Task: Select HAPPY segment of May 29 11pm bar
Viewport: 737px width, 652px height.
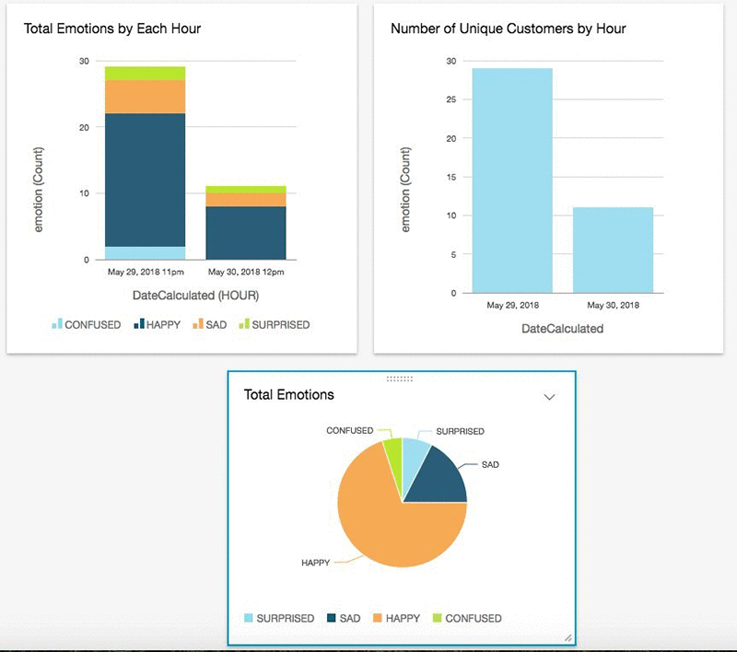Action: [145, 180]
